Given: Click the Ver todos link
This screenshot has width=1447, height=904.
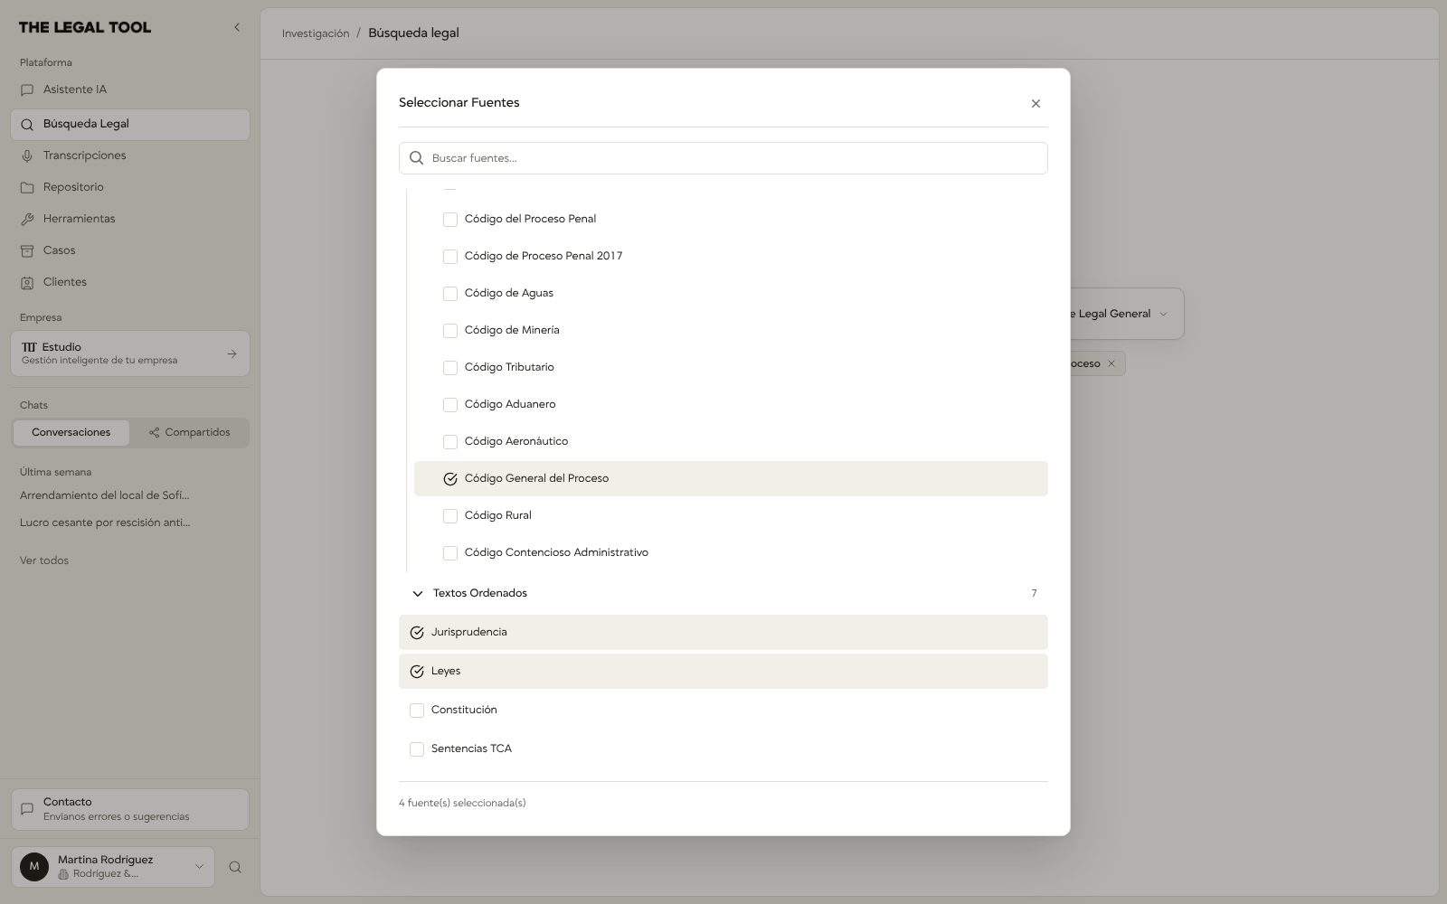Looking at the screenshot, I should click(44, 560).
